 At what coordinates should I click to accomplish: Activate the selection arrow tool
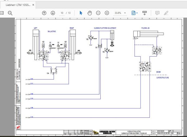click(x=81, y=13)
